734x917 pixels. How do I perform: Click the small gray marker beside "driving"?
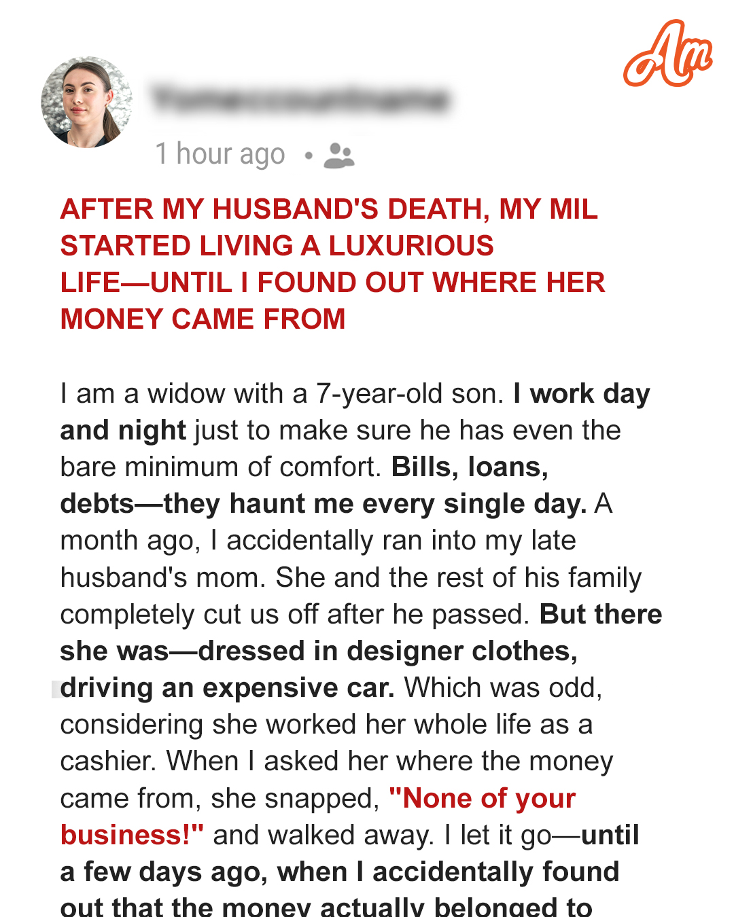pos(56,689)
